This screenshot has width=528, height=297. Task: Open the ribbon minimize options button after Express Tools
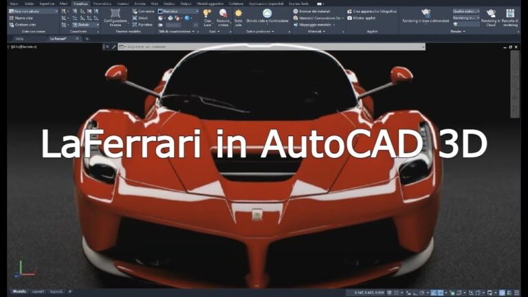(x=320, y=3)
